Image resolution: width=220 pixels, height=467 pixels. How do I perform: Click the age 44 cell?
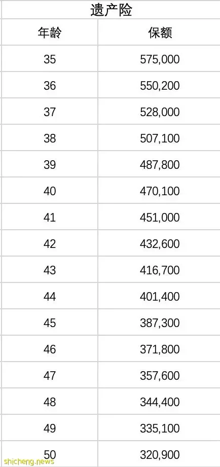pyautogui.click(x=50, y=296)
